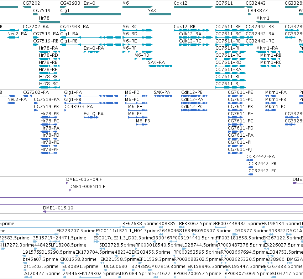
Task: Click the Cdk12 gene span bar
Action: [193, 7]
